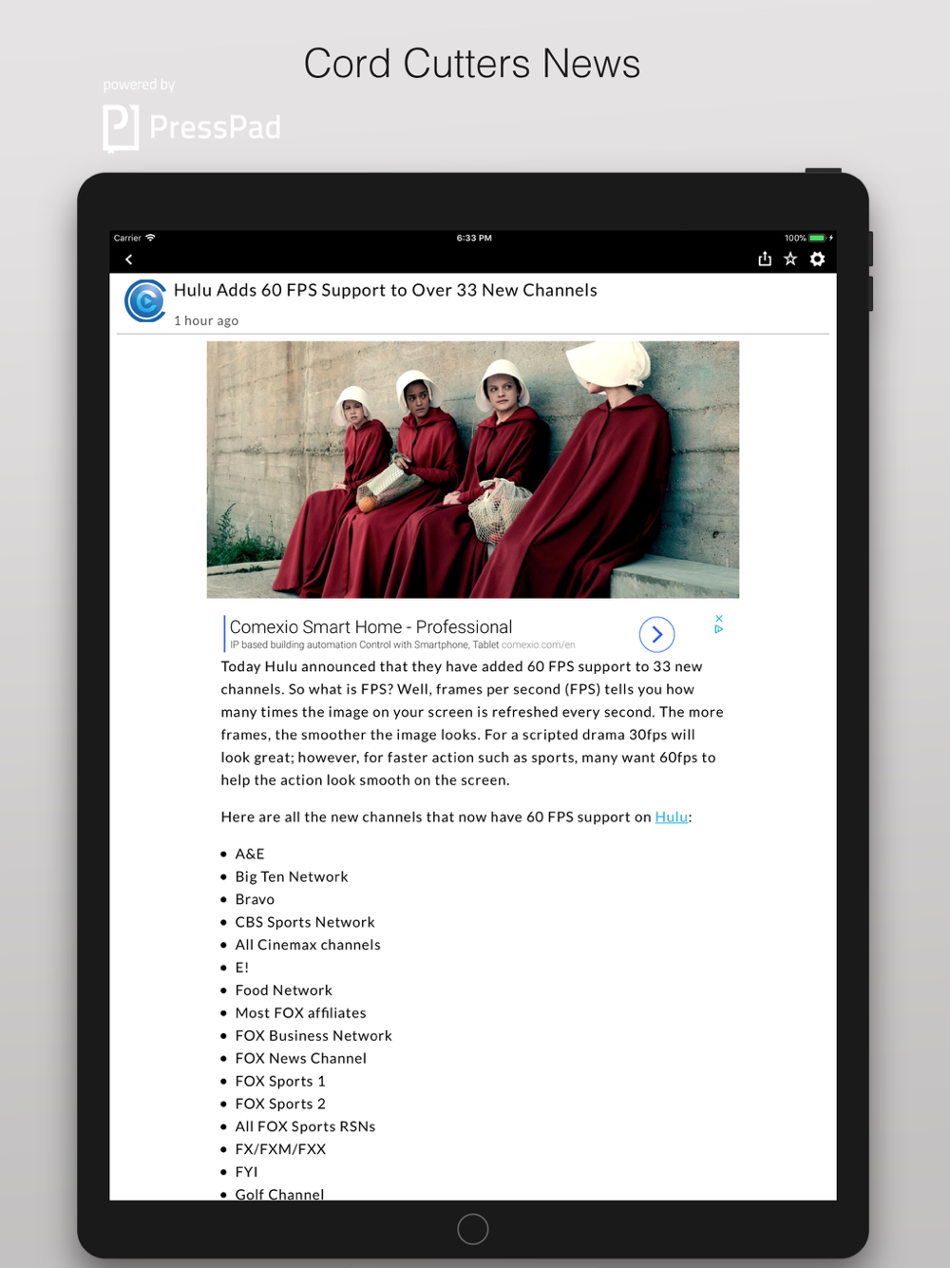Select the 'Bravo' list item
This screenshot has width=950, height=1268.
(x=255, y=899)
